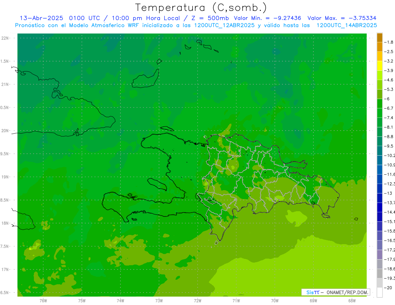
Task: Click the '-6' colorbar value
Action: (x=387, y=99)
